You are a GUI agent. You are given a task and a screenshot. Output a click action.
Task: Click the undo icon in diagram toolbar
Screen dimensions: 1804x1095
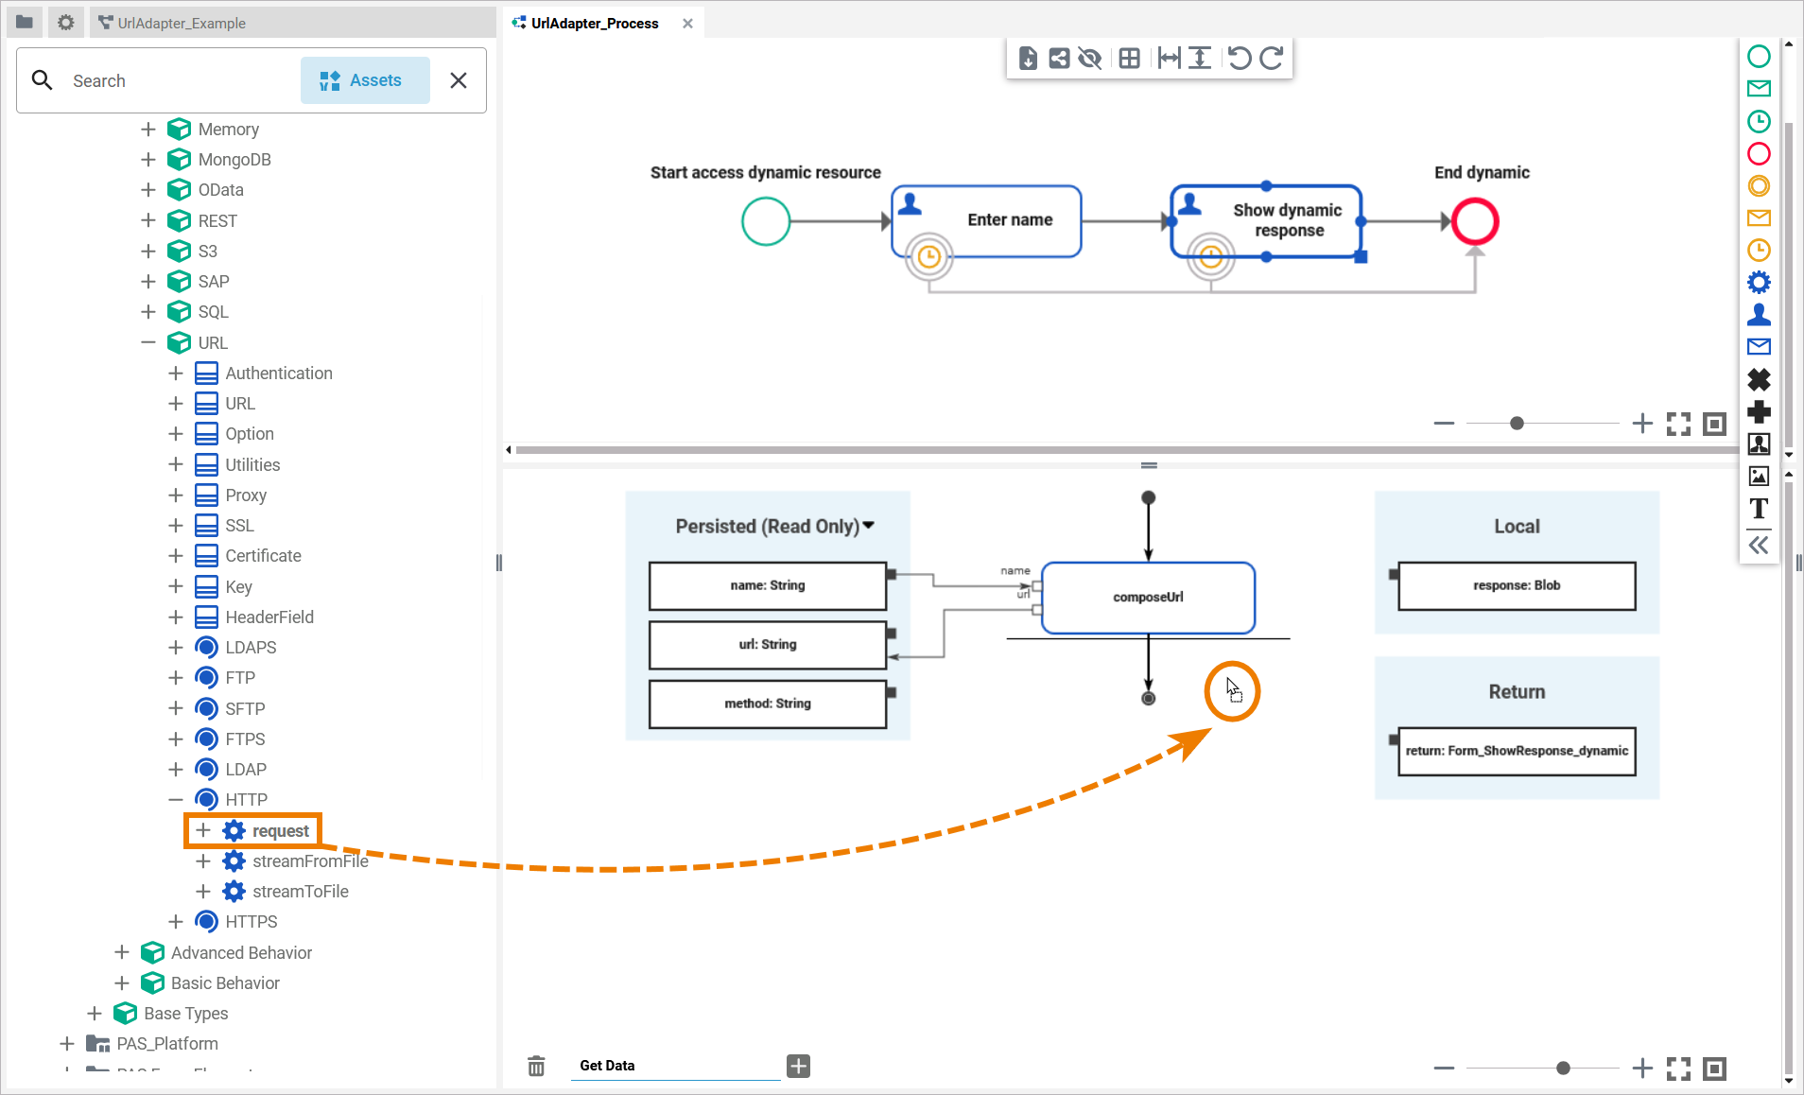pyautogui.click(x=1239, y=59)
